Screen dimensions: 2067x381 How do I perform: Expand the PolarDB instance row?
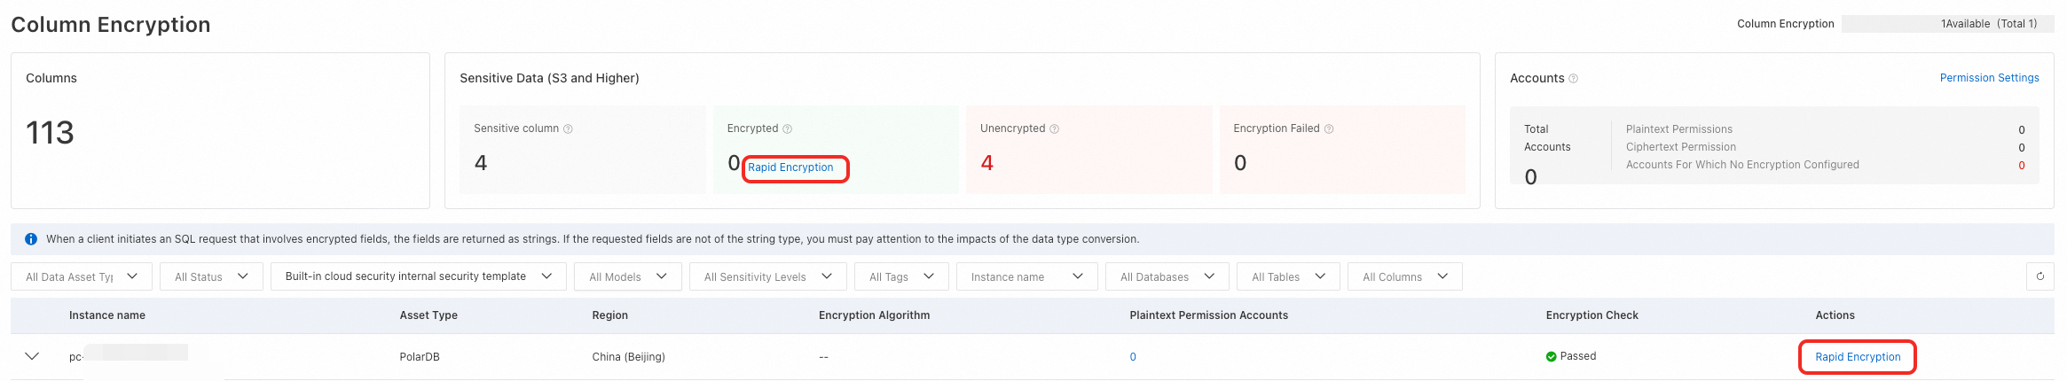[32, 356]
